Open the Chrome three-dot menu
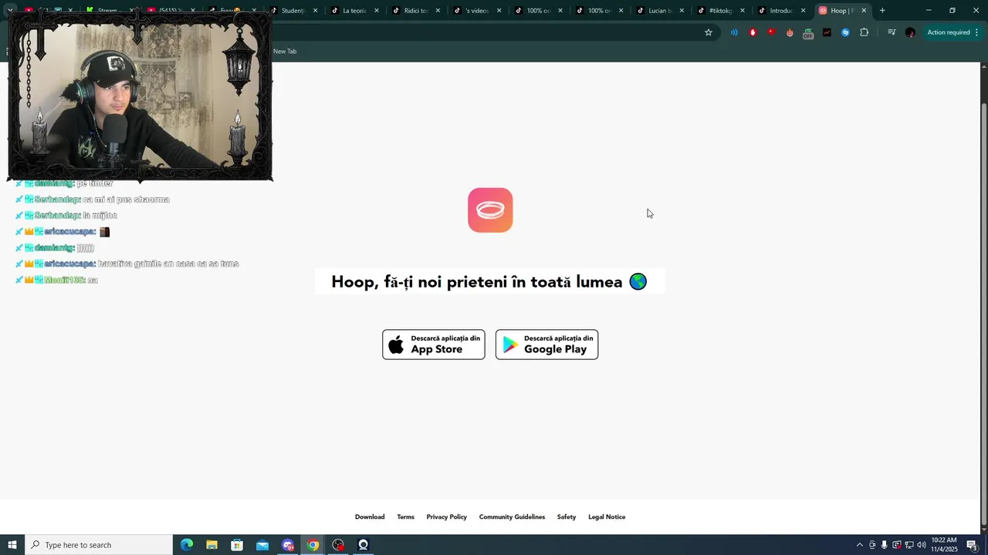The image size is (988, 555). [977, 32]
